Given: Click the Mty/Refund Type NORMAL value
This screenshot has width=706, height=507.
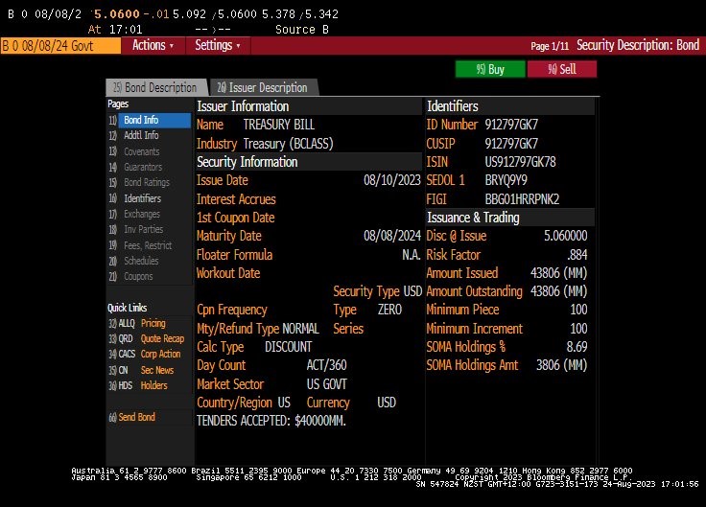Looking at the screenshot, I should tap(300, 329).
